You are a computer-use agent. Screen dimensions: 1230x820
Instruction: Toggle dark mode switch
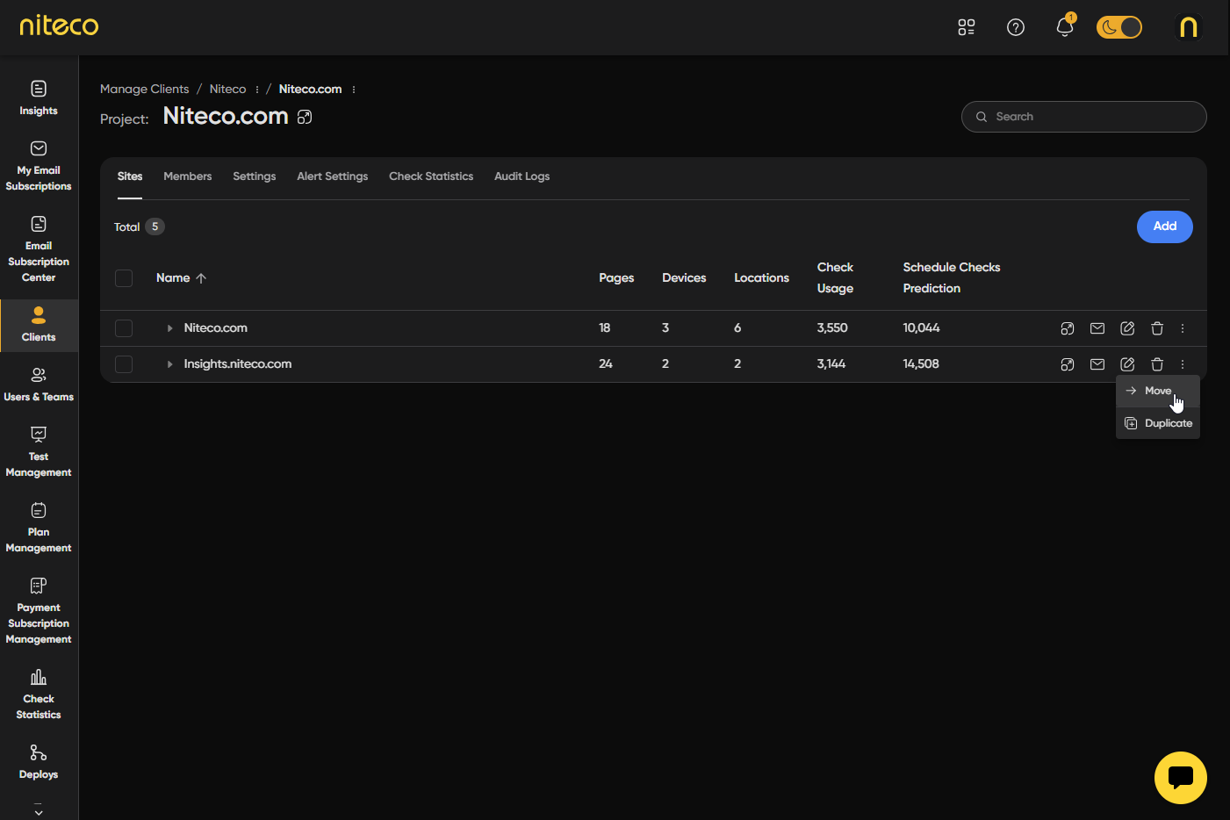click(x=1119, y=27)
